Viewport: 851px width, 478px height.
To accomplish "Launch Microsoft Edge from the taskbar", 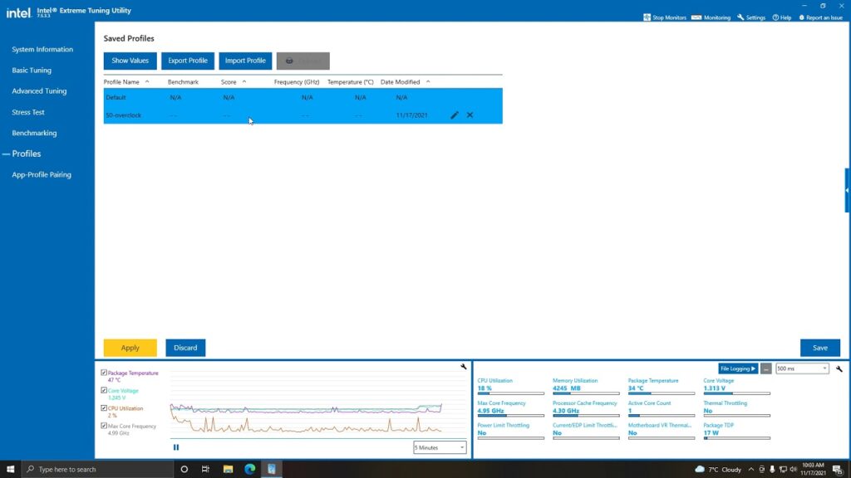I will click(x=249, y=469).
